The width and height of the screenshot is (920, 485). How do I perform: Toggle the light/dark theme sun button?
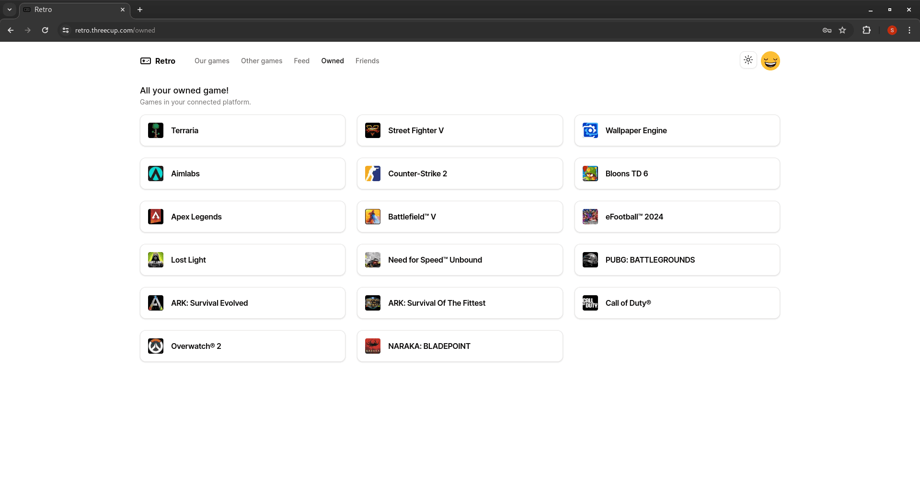coord(748,60)
